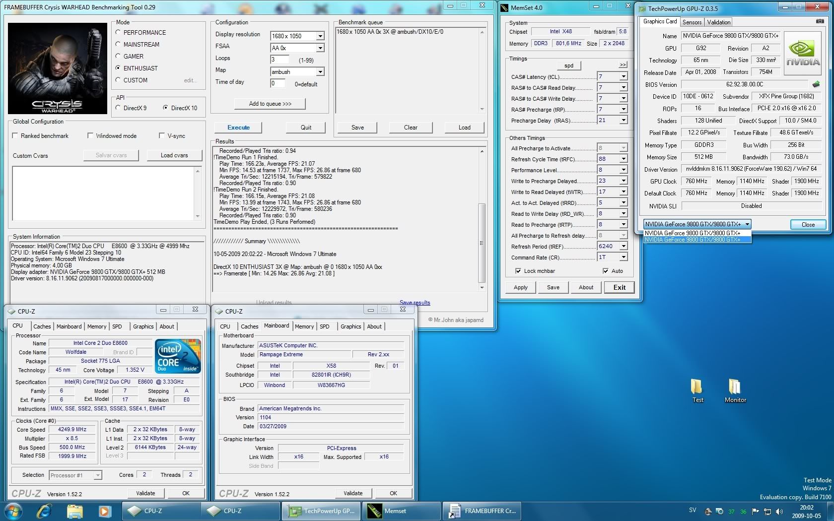Switch to the second CPU-Z taskbar button
The image size is (834, 521).
click(241, 511)
